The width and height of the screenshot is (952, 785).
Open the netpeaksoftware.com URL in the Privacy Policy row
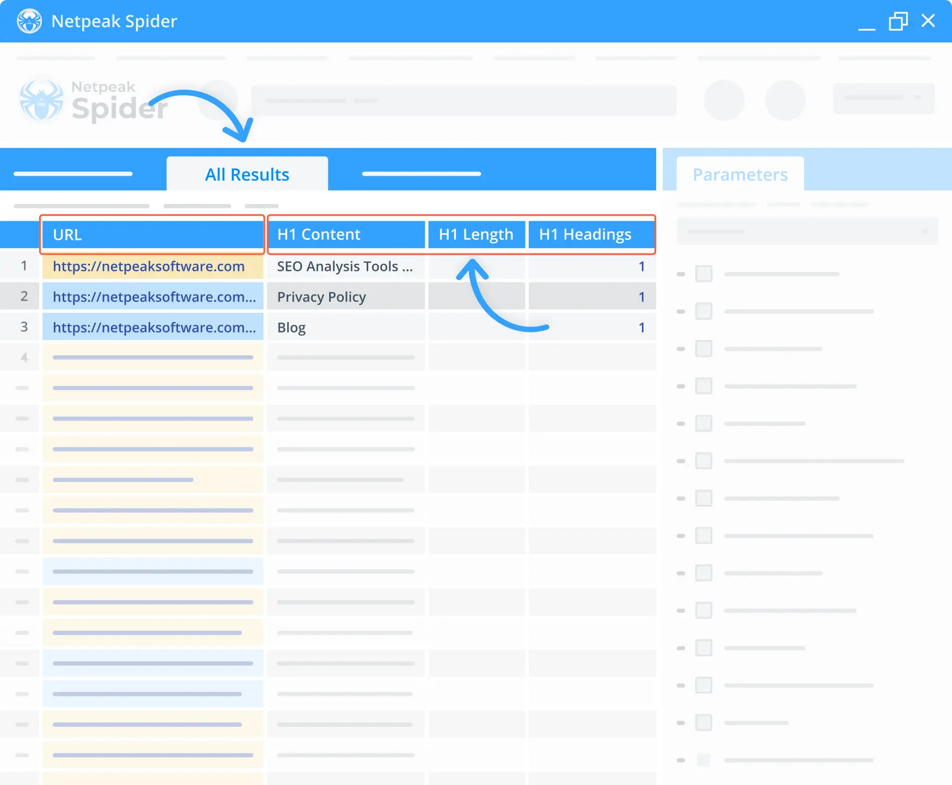tap(154, 297)
